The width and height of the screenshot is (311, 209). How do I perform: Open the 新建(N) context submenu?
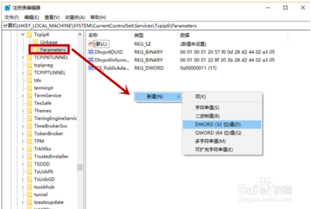pyautogui.click(x=158, y=97)
